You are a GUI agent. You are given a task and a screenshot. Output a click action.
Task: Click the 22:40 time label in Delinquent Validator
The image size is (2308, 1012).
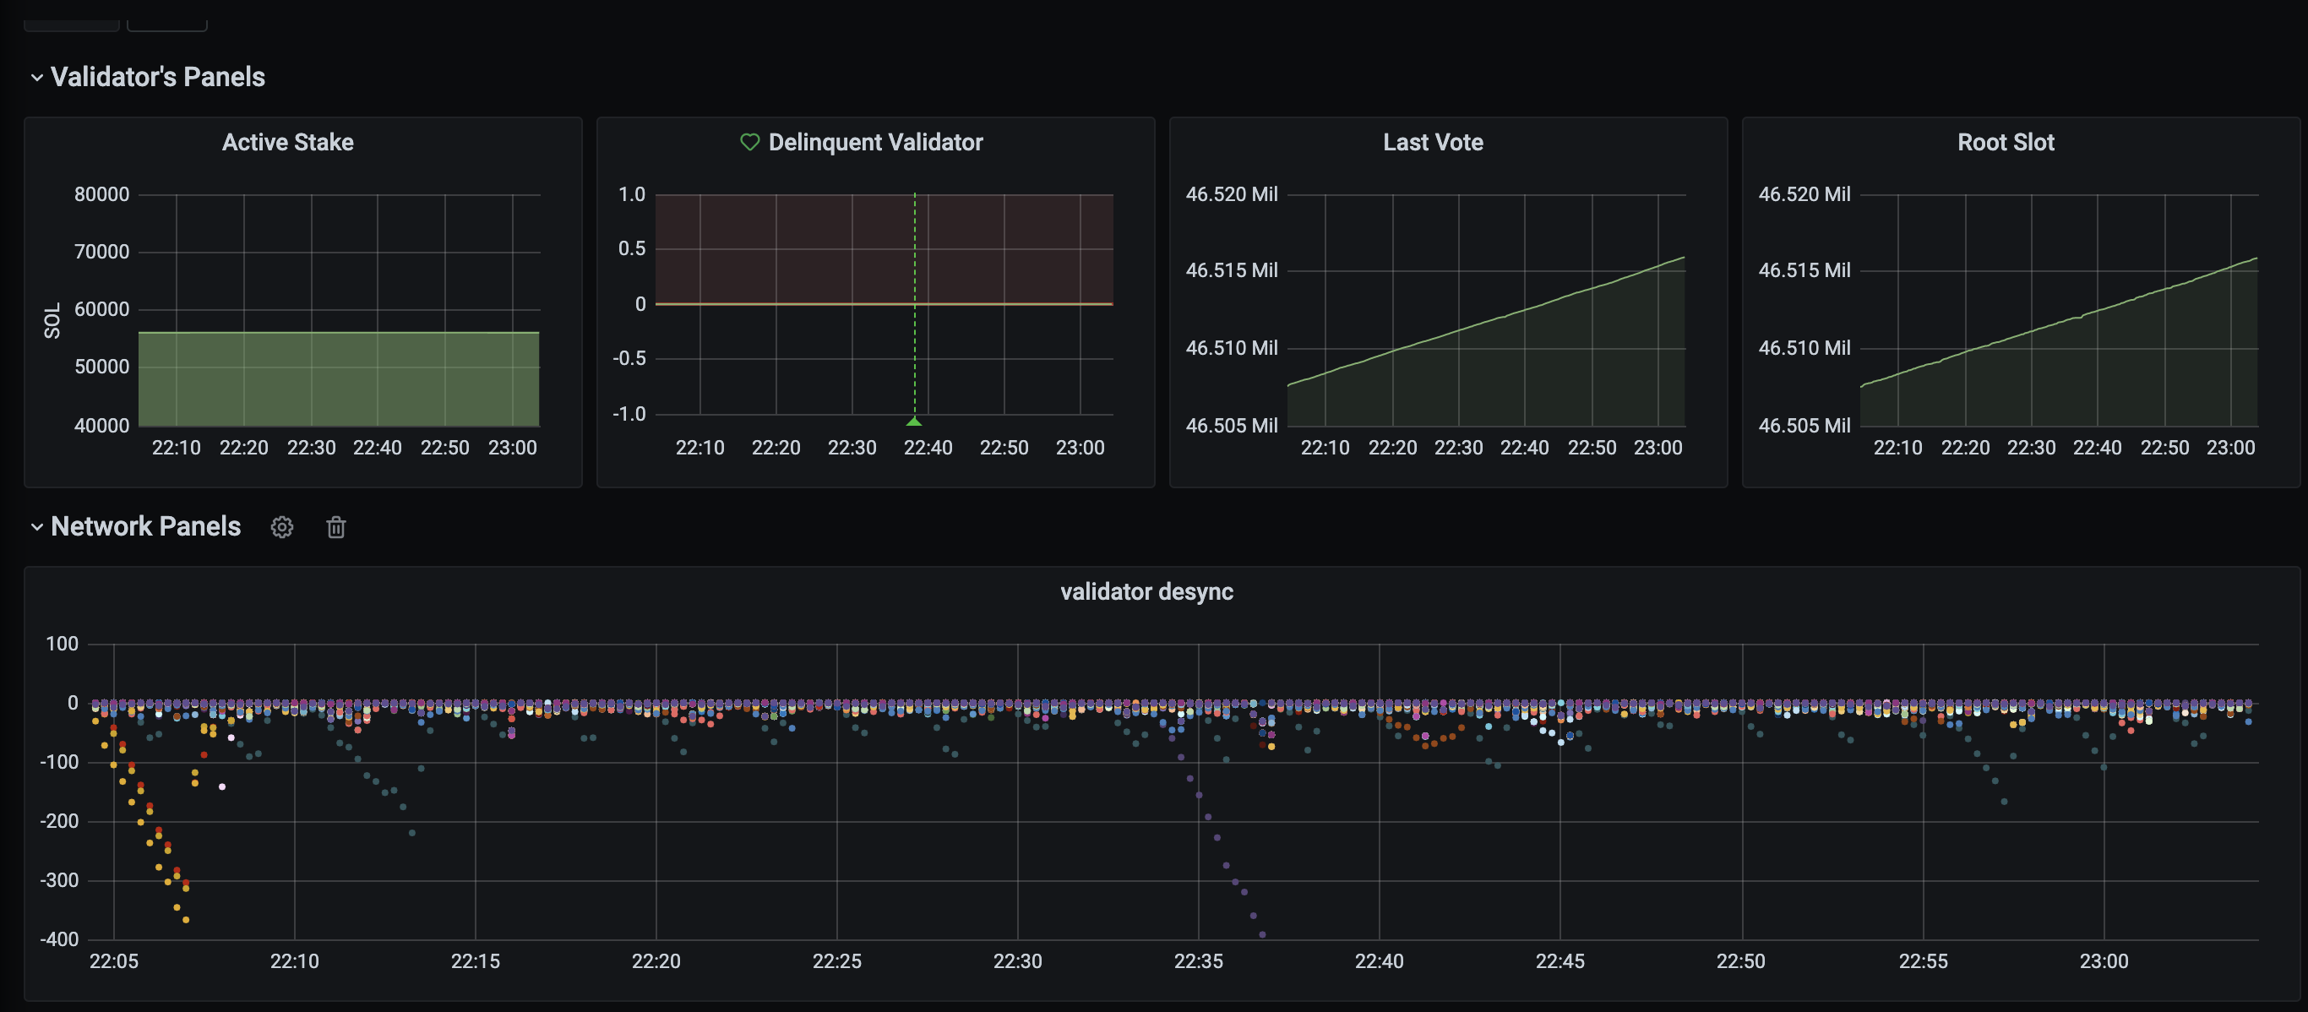(928, 448)
